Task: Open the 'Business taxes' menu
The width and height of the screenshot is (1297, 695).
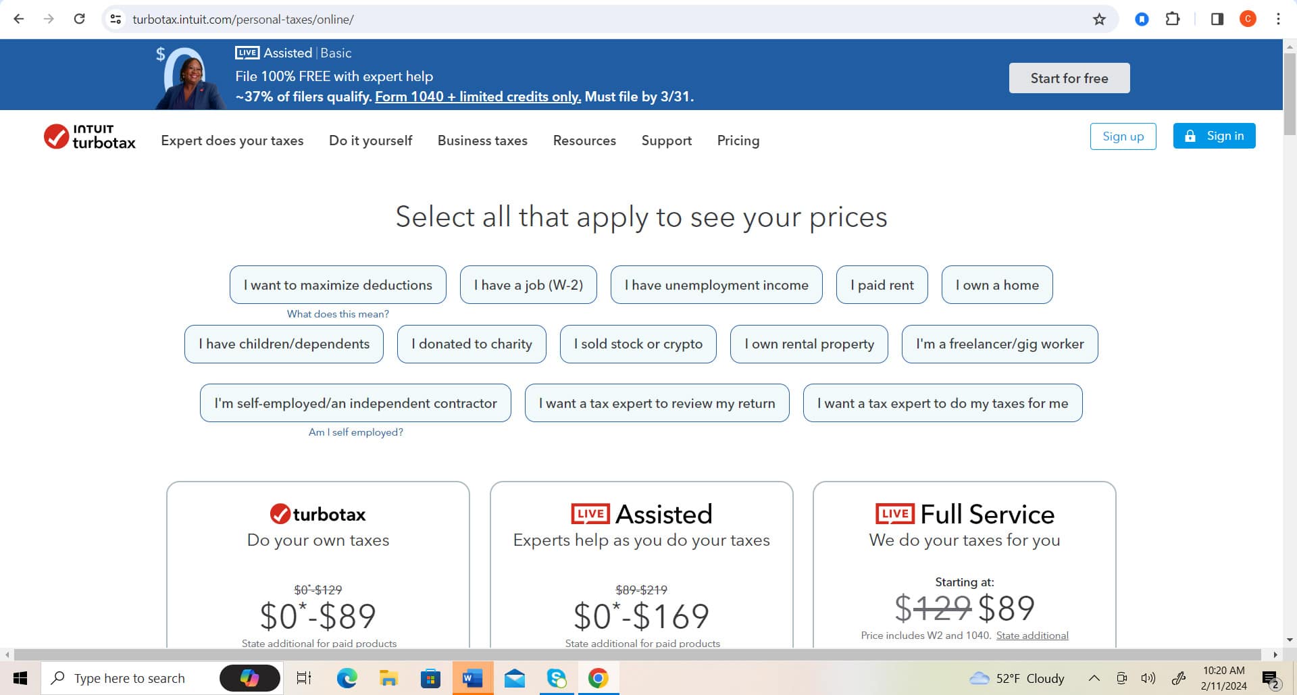Action: [482, 140]
